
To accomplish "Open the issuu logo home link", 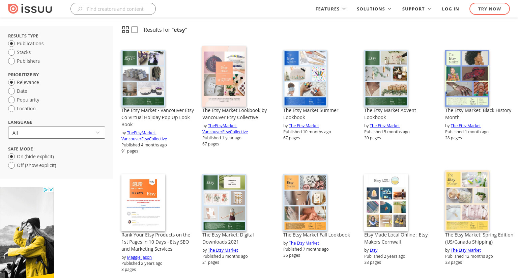I will [x=30, y=9].
